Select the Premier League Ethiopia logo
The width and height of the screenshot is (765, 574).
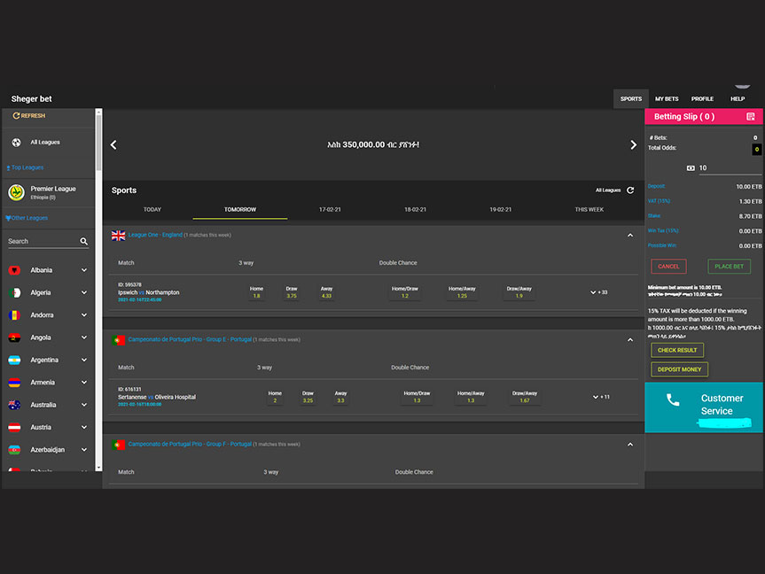[x=16, y=192]
